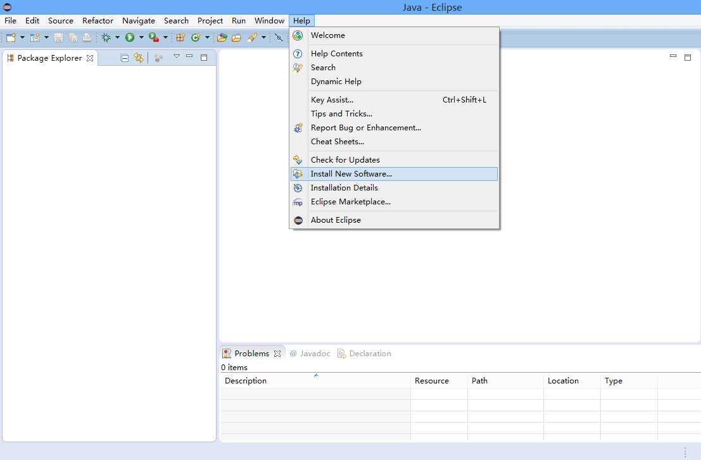This screenshot has height=460, width=701.
Task: Open the Run dropdown arrow
Action: coord(141,37)
